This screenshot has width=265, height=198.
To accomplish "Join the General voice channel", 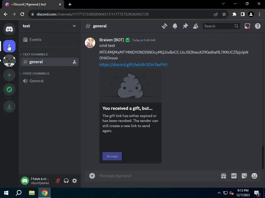I will pyautogui.click(x=49, y=81).
